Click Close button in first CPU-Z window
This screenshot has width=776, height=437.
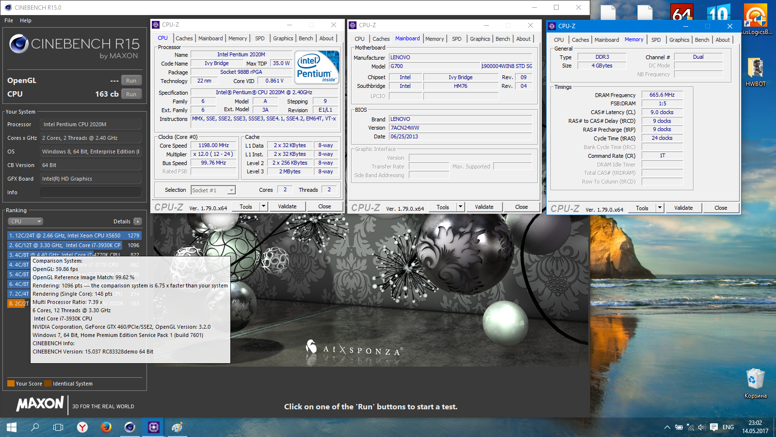click(324, 206)
